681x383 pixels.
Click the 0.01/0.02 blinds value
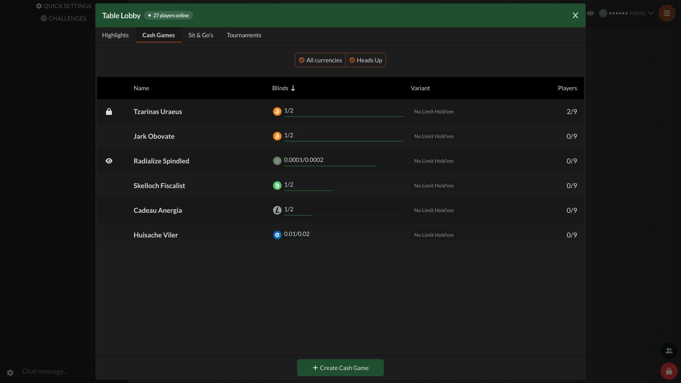click(x=297, y=234)
